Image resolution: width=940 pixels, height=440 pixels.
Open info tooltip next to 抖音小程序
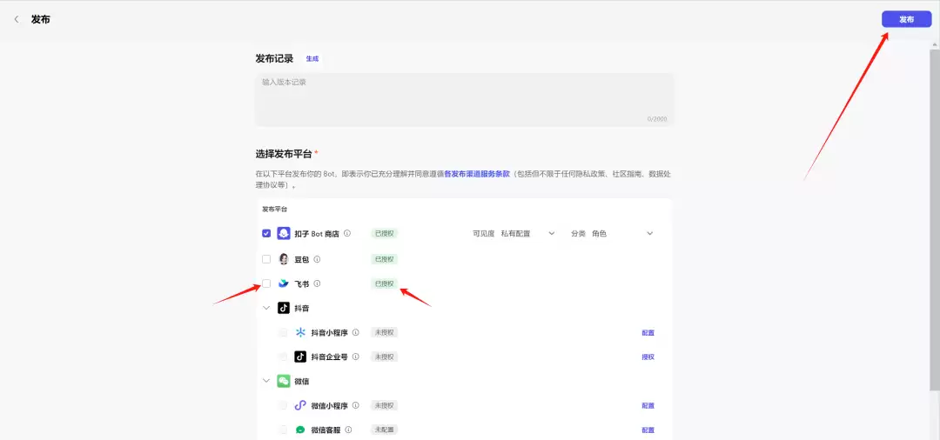[x=355, y=332]
